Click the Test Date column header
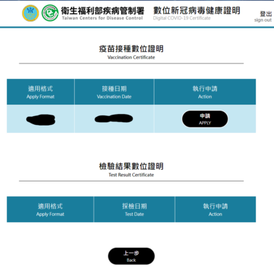Viewport: 274px width, 270px height. tap(134, 209)
